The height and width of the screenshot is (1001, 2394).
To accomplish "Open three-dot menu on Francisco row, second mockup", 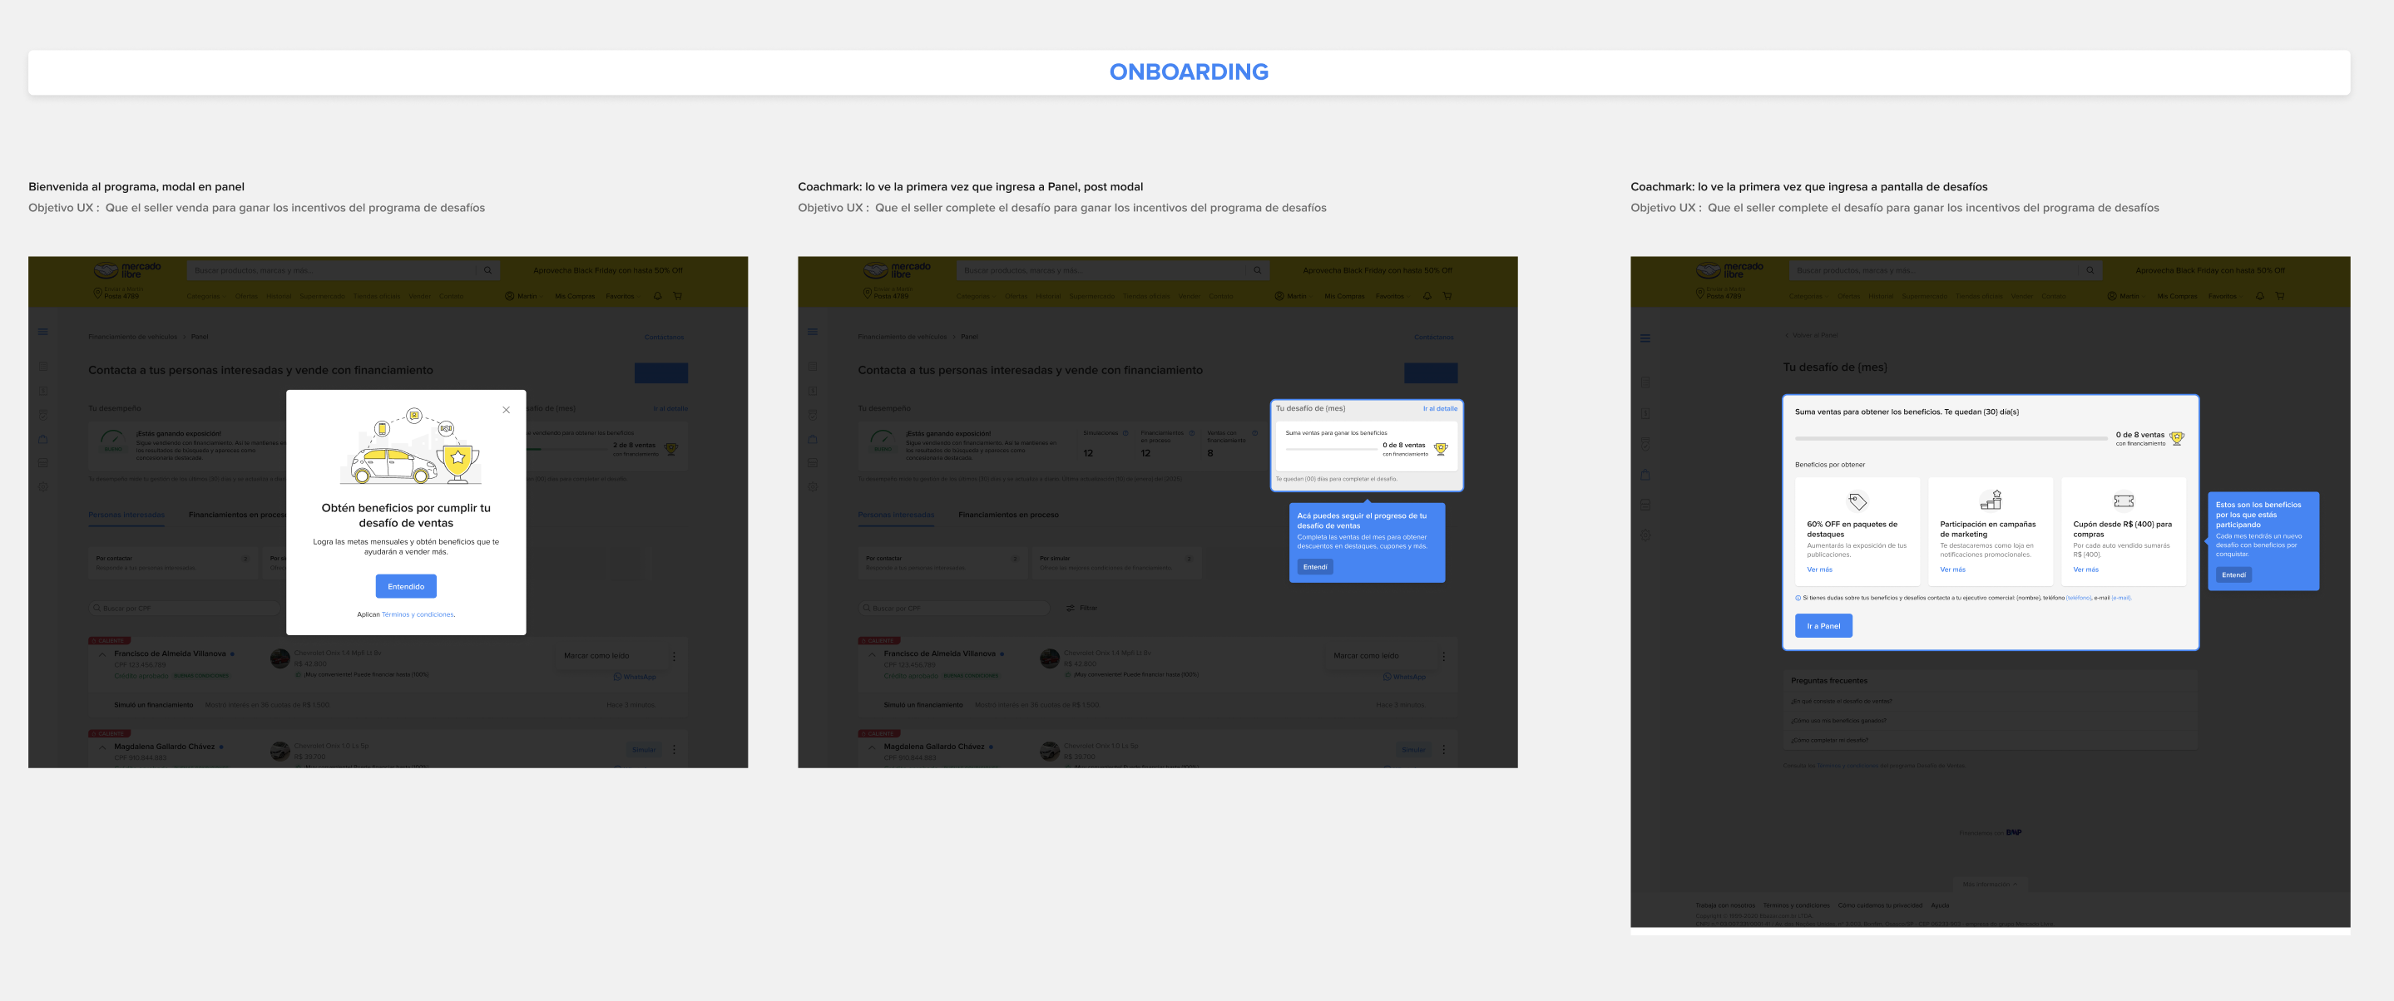I will pos(1443,657).
